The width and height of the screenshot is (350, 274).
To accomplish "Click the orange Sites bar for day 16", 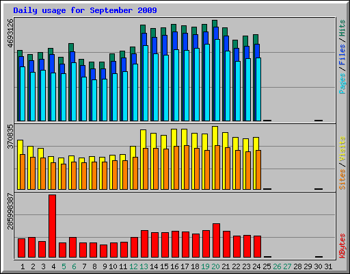I will click(x=176, y=168).
